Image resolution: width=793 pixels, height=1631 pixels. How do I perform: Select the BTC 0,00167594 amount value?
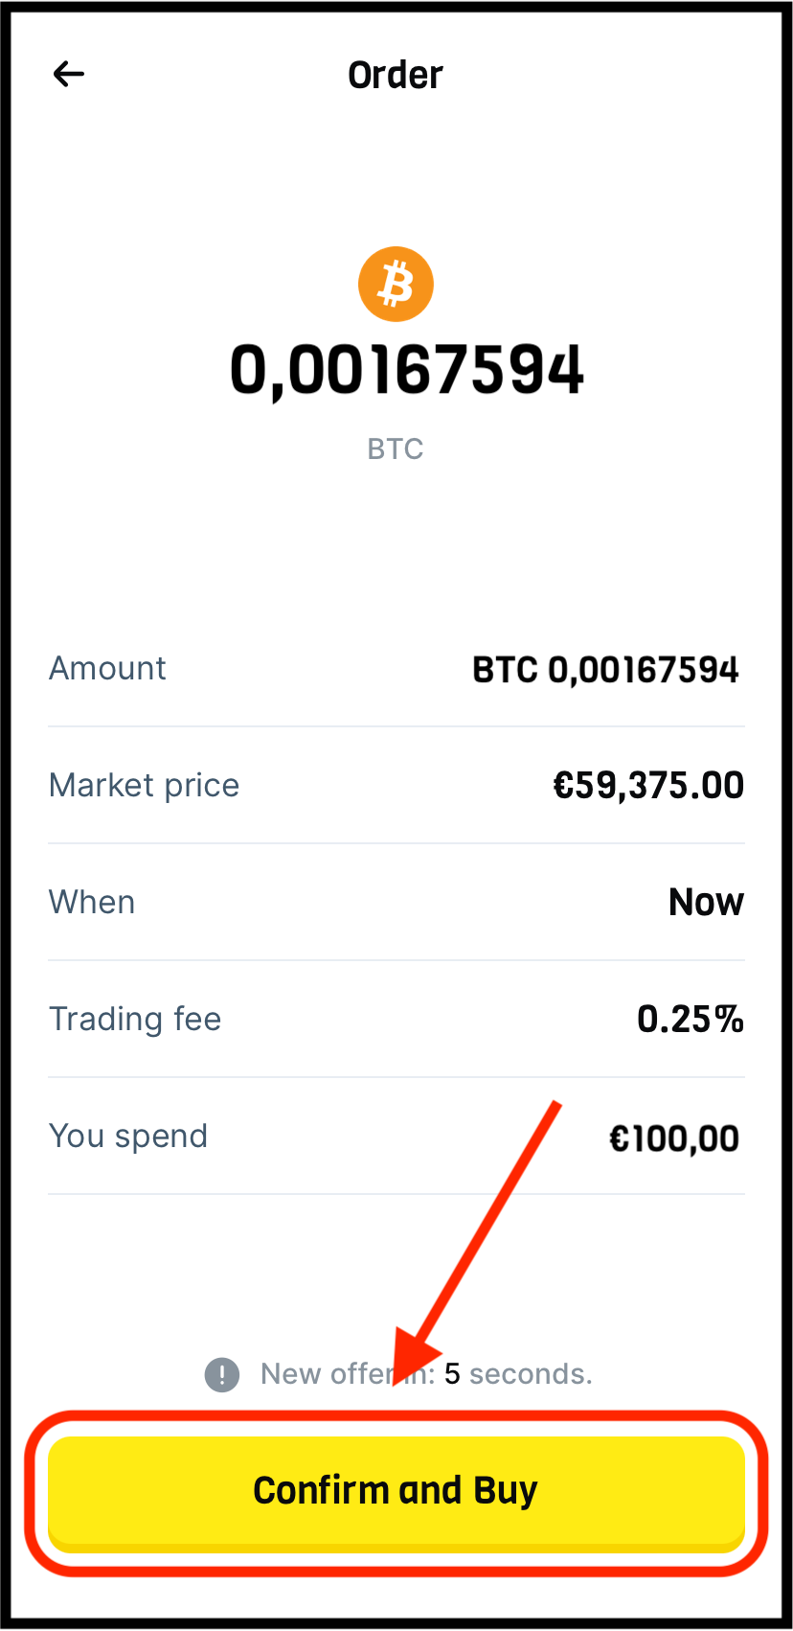(605, 670)
